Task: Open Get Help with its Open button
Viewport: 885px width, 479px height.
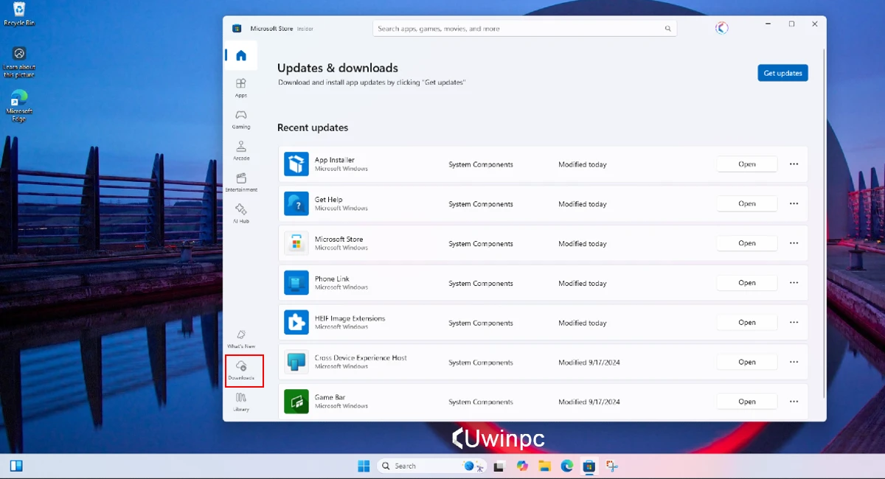Action: pos(747,203)
